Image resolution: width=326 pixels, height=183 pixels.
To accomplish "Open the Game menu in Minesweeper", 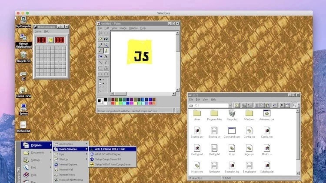I will [38, 31].
